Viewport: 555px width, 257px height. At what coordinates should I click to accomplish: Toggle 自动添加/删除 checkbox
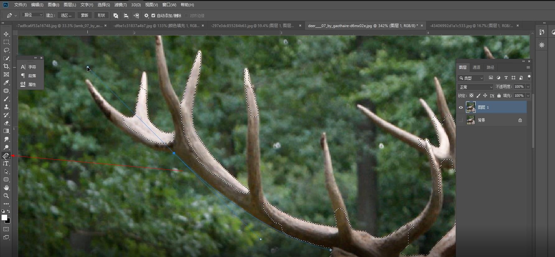(153, 16)
